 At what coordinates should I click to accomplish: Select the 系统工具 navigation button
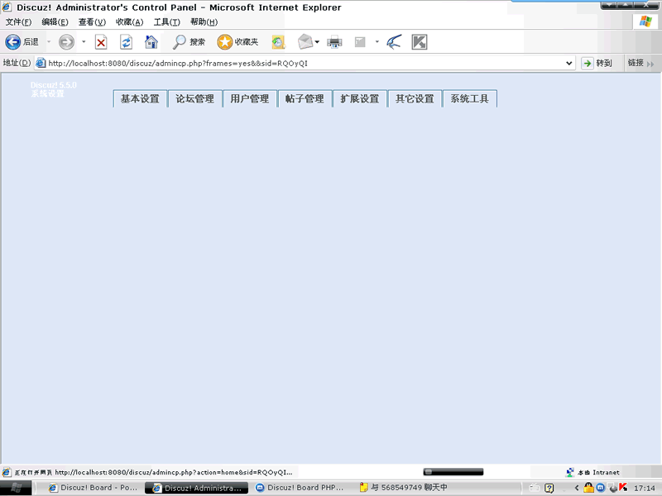[x=469, y=98]
